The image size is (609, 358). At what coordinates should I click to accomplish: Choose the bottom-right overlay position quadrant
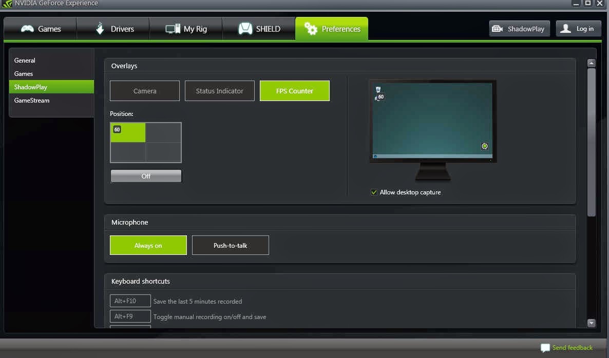tap(163, 152)
